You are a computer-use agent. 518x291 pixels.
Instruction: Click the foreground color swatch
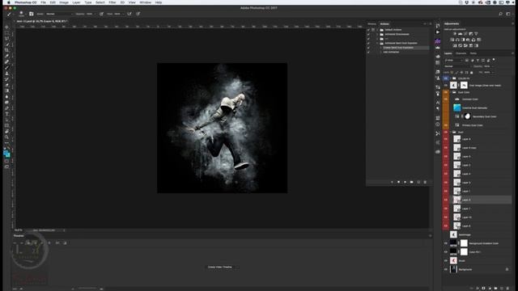coord(6,154)
